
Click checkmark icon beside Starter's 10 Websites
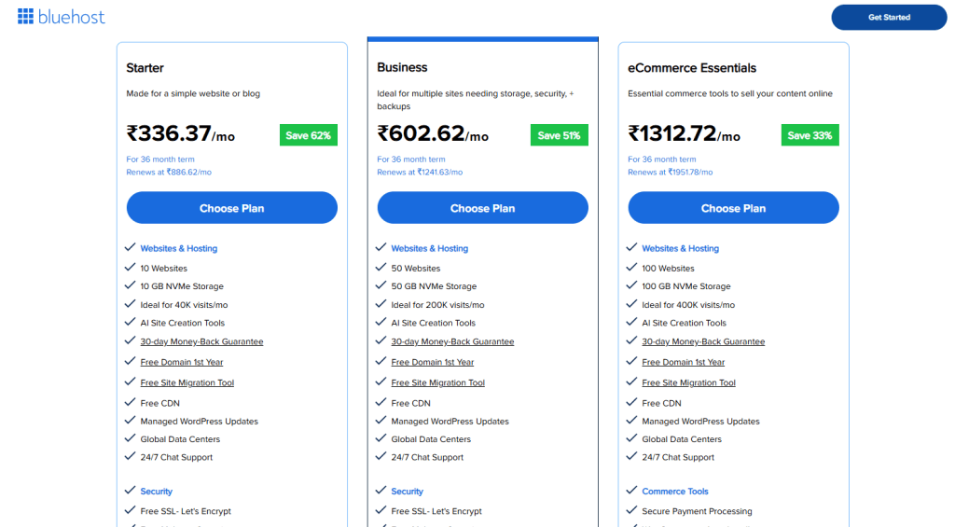pos(130,268)
